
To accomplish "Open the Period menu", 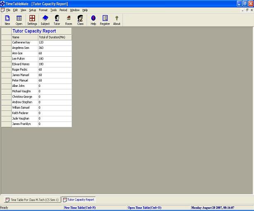I will (63, 10).
